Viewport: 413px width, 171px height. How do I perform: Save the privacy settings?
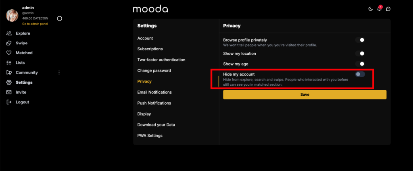pos(305,95)
